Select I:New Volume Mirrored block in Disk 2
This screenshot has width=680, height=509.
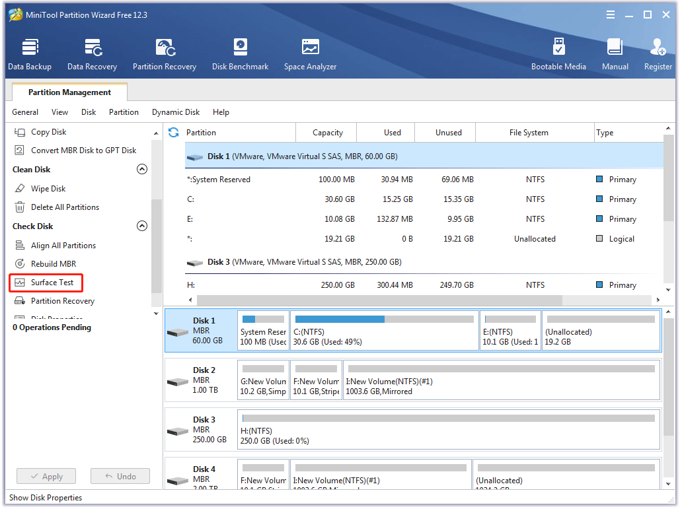[x=502, y=380]
